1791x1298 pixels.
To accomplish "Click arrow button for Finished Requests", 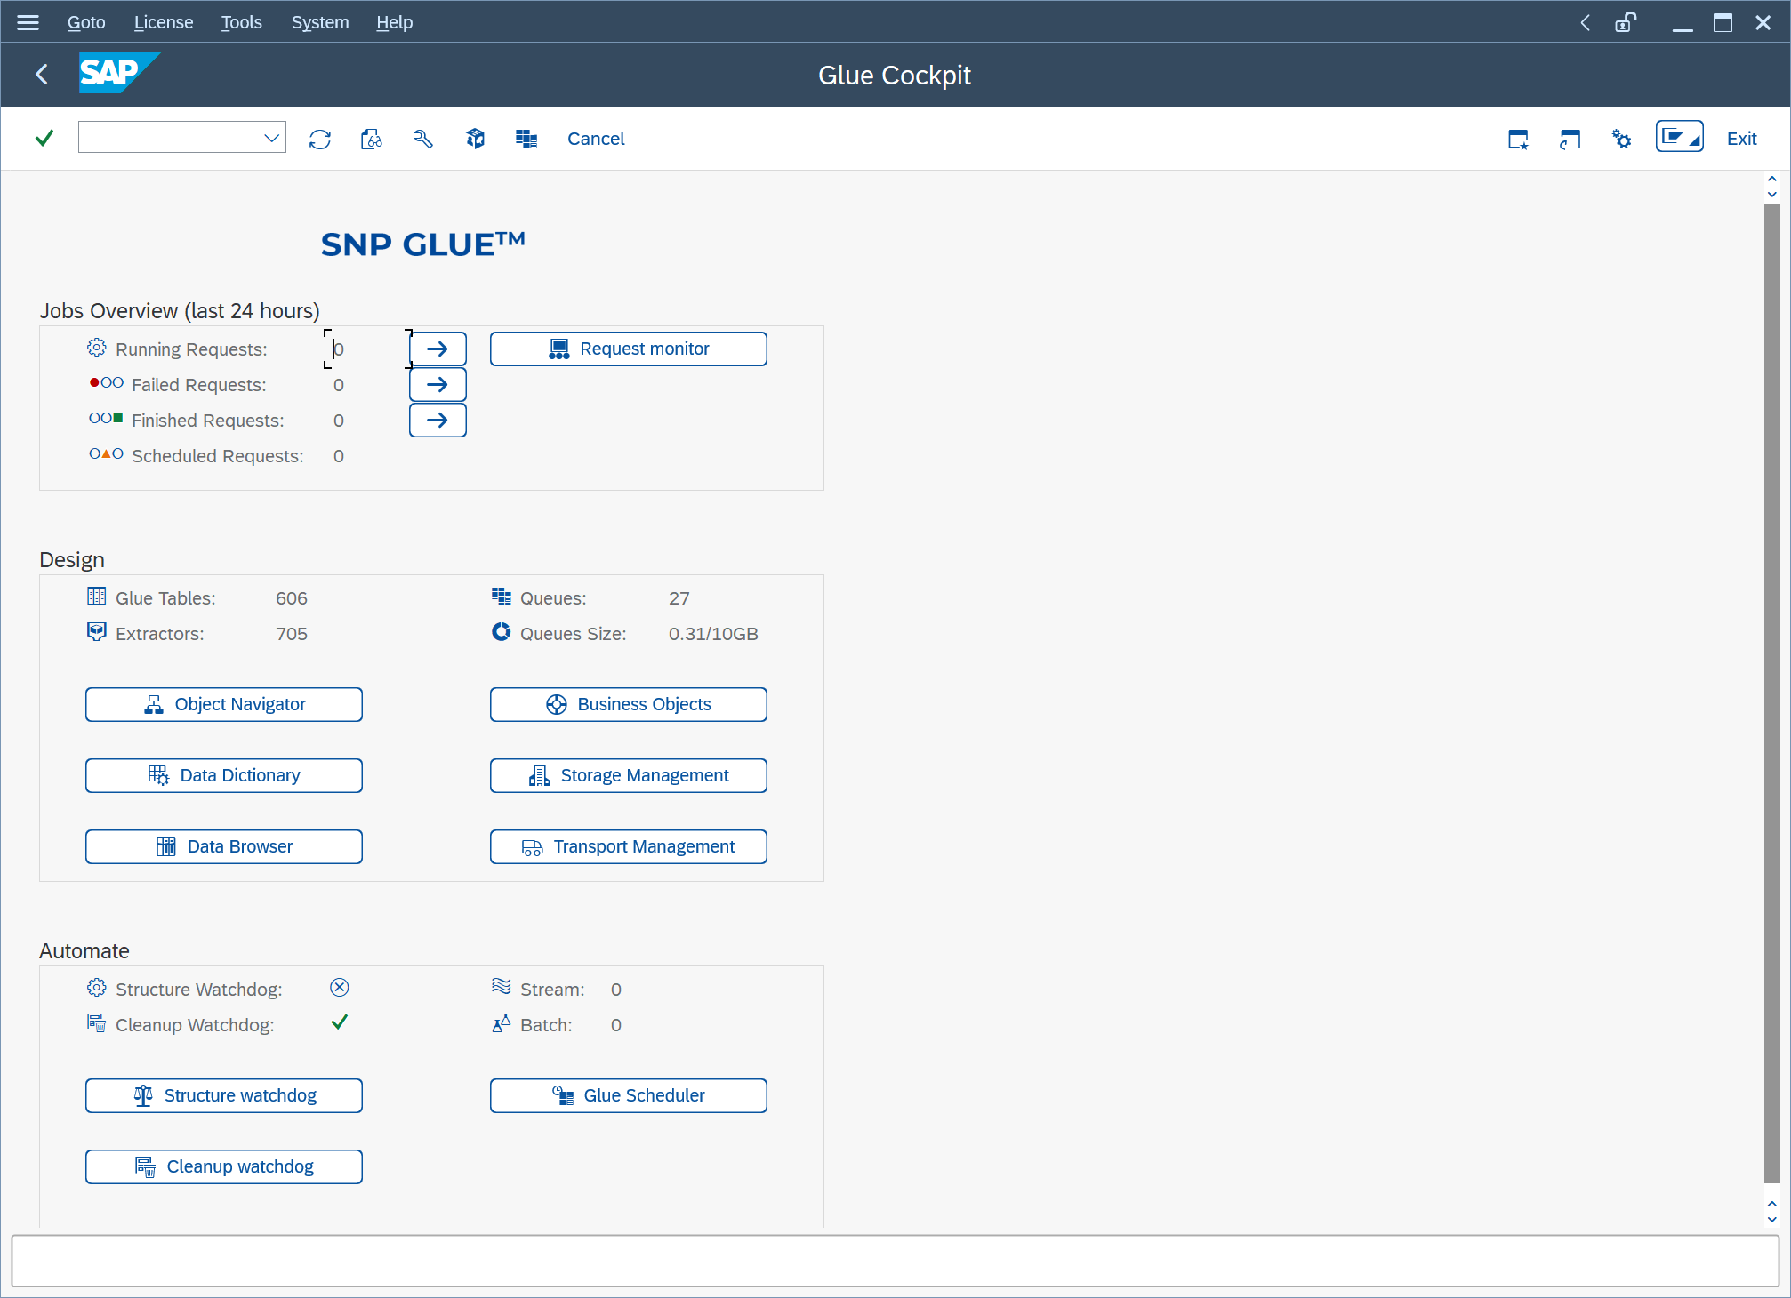I will pos(438,420).
